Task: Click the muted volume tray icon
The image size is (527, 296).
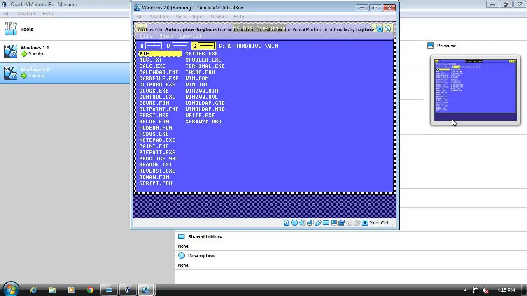Action: pyautogui.click(x=485, y=290)
